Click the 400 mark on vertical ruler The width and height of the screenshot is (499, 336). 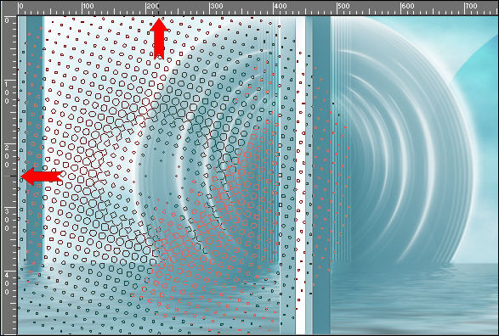tap(7, 283)
